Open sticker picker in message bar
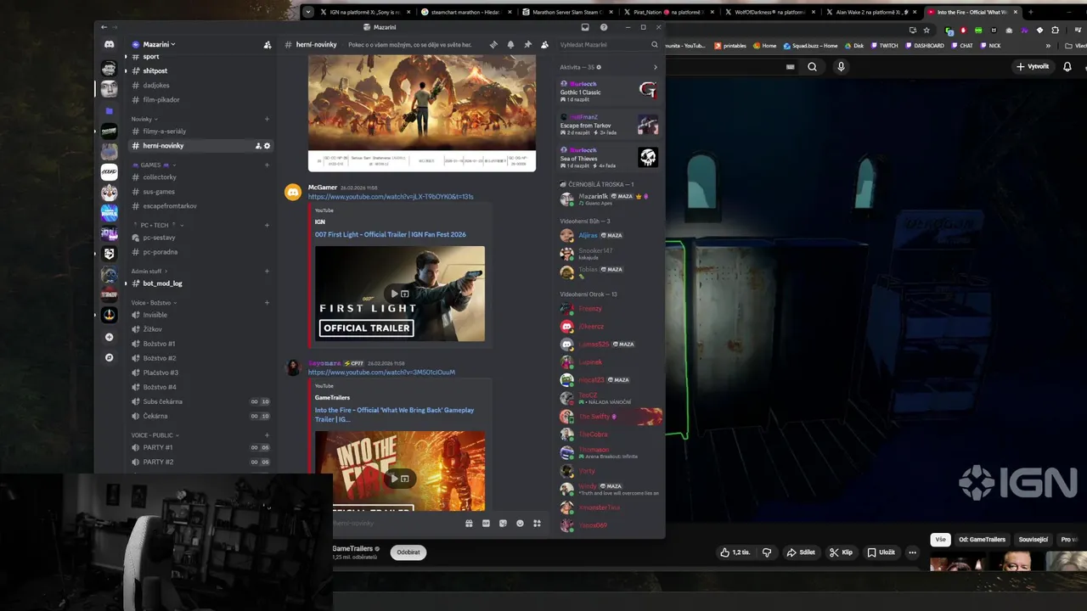Viewport: 1087px width, 611px height. pyautogui.click(x=503, y=524)
